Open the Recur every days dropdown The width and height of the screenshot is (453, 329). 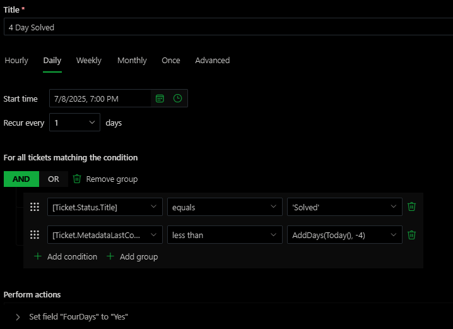[74, 123]
